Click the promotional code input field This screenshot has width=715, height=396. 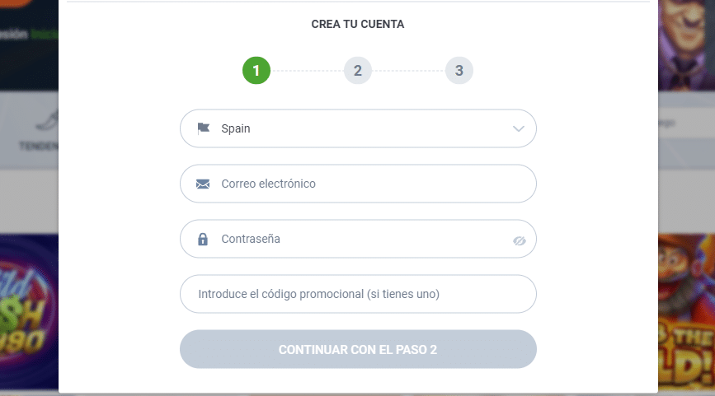358,294
